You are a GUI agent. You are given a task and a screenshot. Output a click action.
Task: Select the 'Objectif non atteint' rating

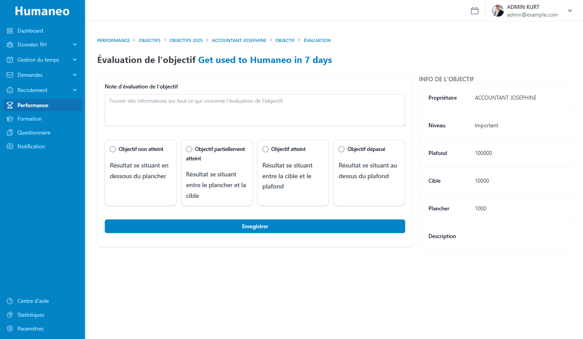pyautogui.click(x=113, y=149)
